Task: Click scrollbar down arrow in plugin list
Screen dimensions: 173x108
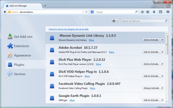Action: [x=167, y=102]
